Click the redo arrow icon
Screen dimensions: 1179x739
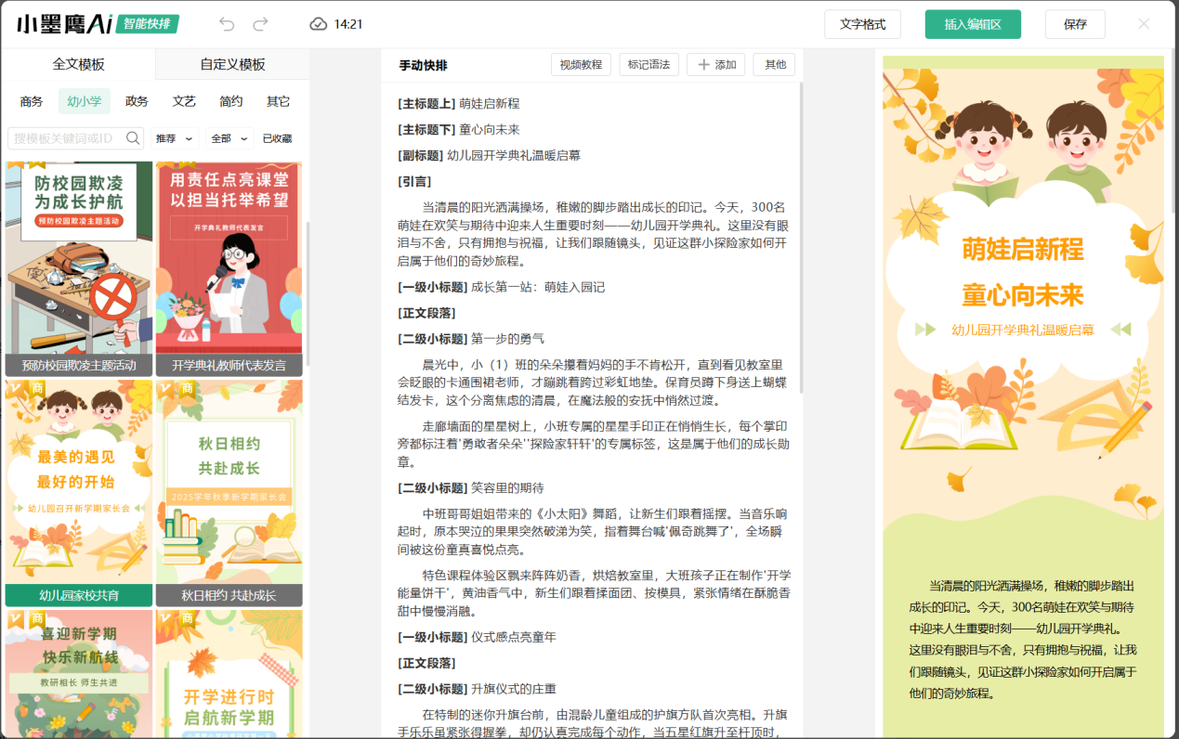[261, 24]
